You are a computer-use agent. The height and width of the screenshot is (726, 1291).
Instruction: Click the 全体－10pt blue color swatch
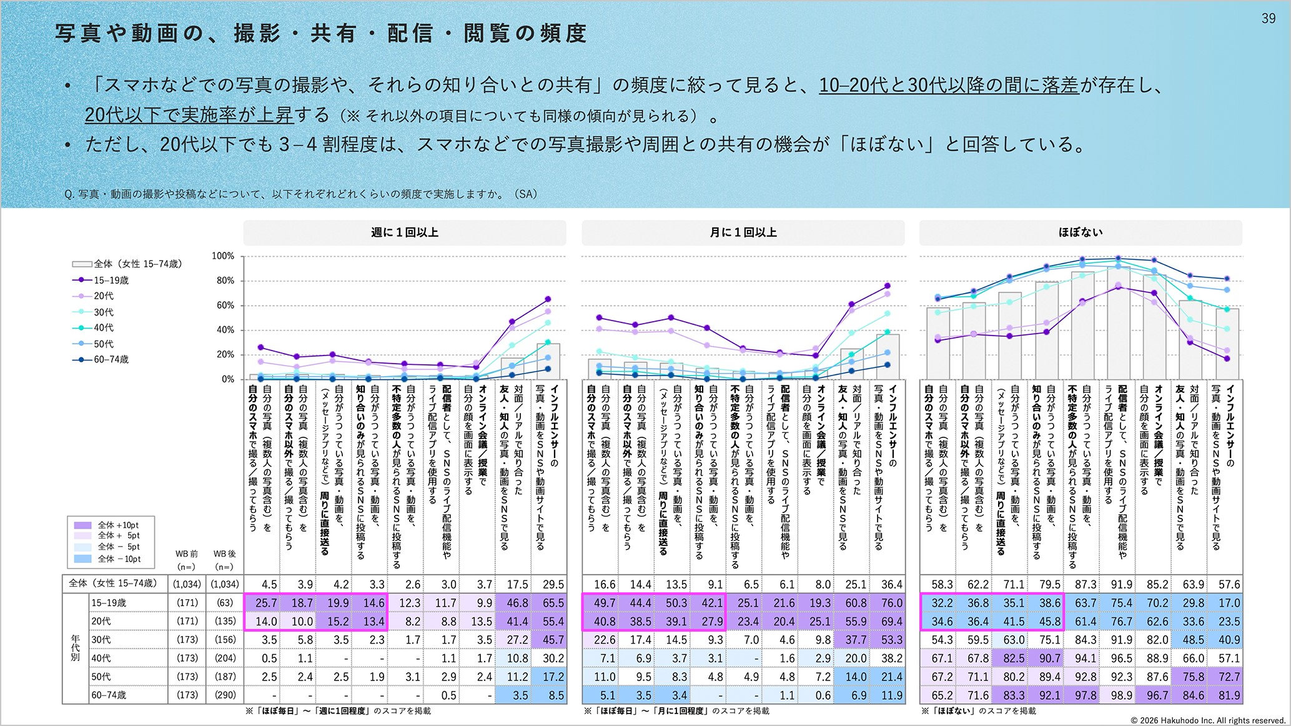click(x=82, y=559)
